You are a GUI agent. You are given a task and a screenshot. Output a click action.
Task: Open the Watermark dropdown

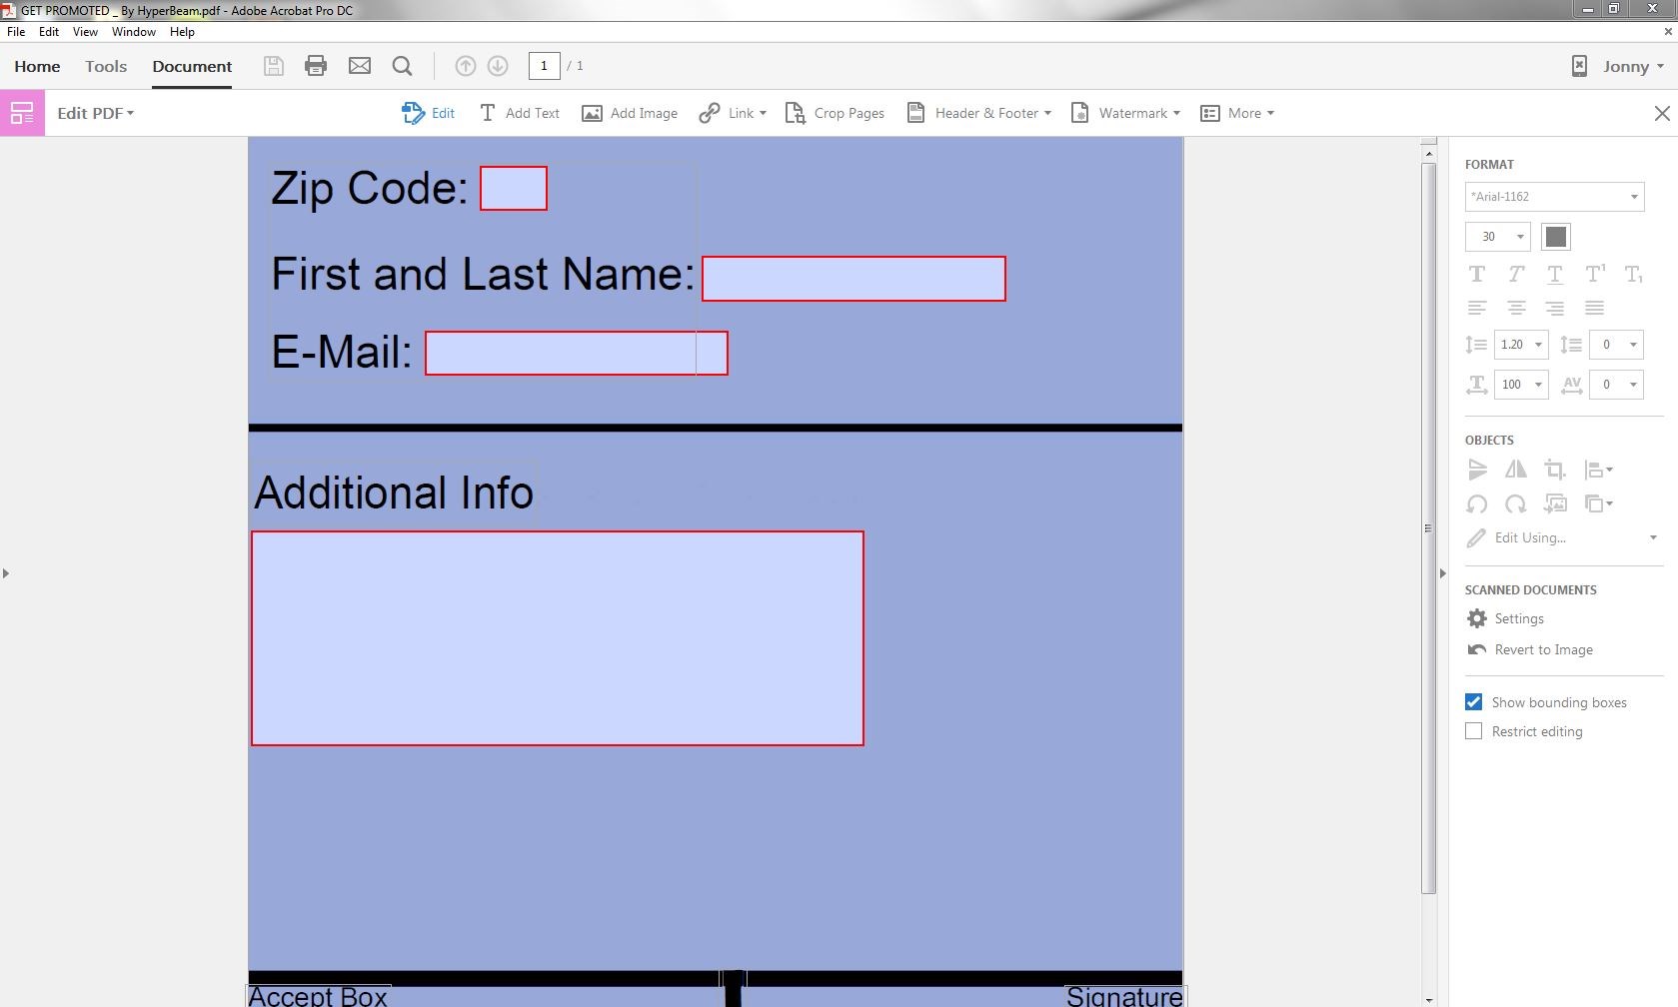point(1124,113)
